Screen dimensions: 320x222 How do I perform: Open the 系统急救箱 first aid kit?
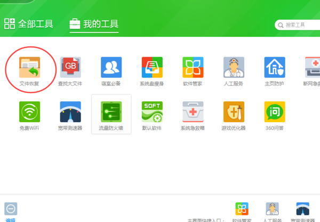[193, 112]
